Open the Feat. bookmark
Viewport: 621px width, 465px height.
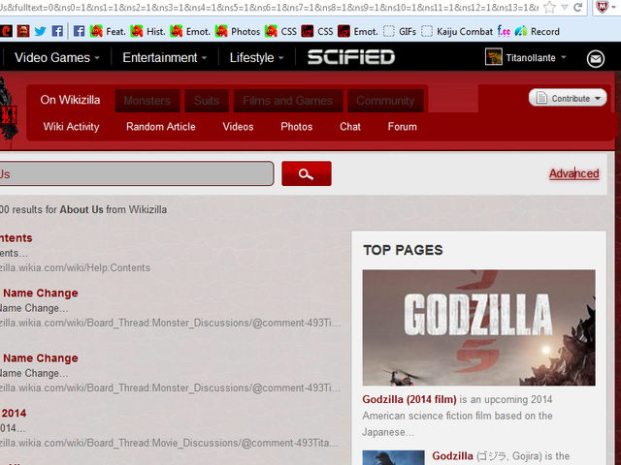[x=108, y=31]
